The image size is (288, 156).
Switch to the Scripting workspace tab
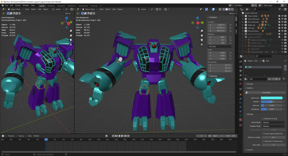[94, 6]
